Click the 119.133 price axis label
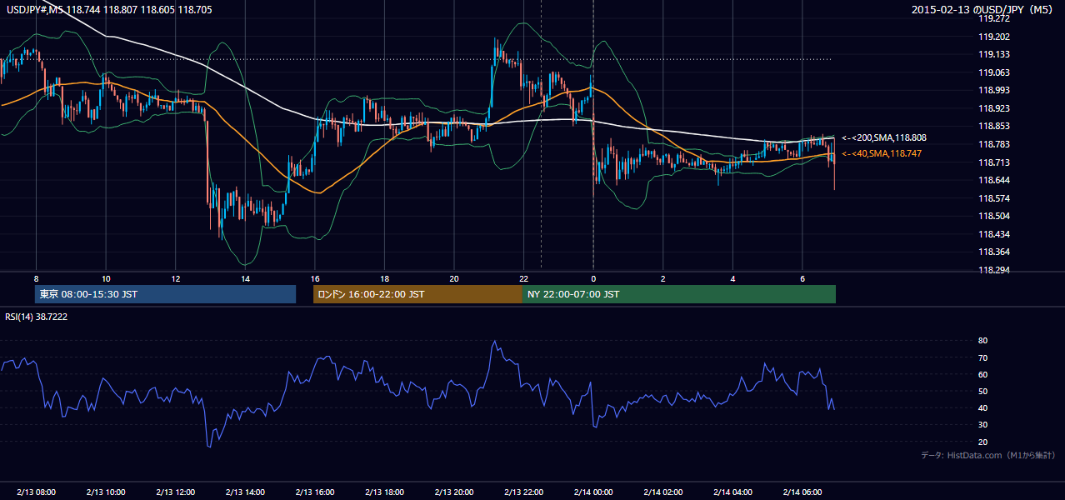Screen dimensions: 1065x500 pyautogui.click(x=994, y=54)
